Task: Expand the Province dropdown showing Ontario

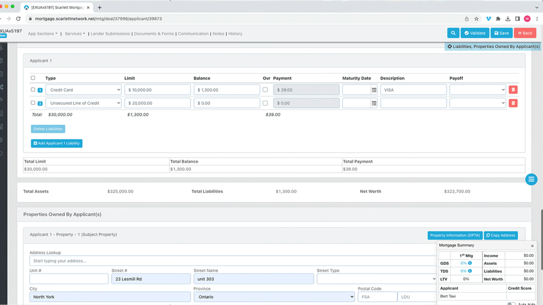Action: pos(274,297)
